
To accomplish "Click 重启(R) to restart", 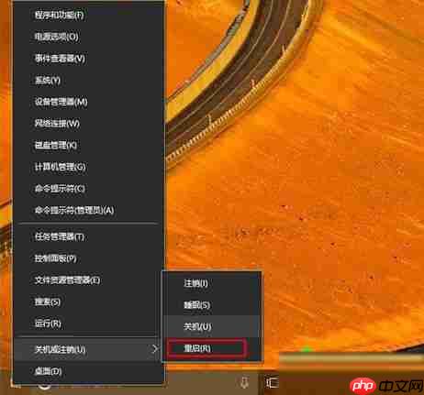I will coord(212,348).
